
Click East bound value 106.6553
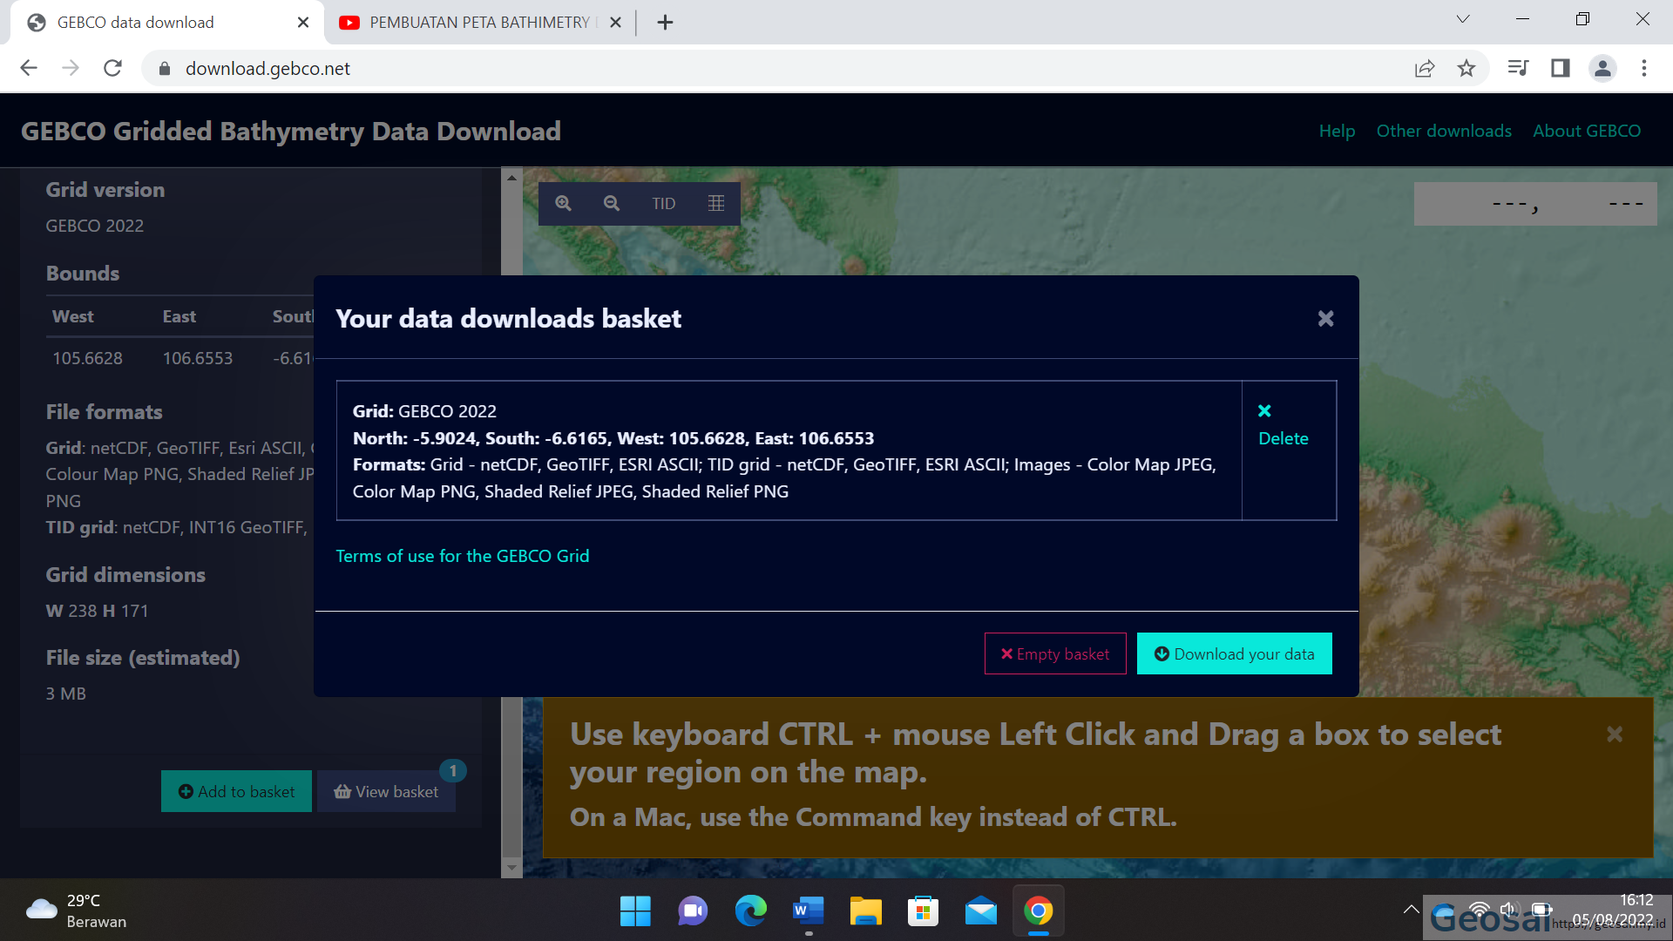[198, 358]
